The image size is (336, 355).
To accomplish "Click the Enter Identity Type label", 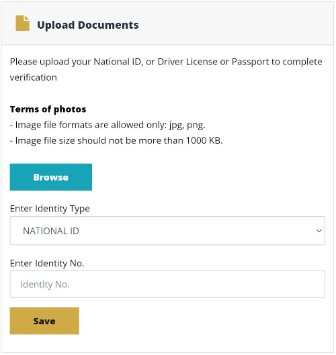I will point(50,209).
